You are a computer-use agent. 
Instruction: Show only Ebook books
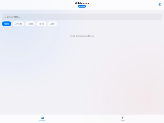(52, 24)
